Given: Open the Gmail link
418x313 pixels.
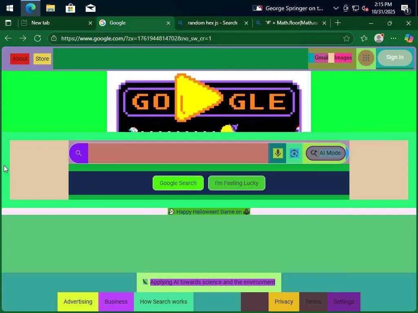Looking at the screenshot, I should click(321, 58).
